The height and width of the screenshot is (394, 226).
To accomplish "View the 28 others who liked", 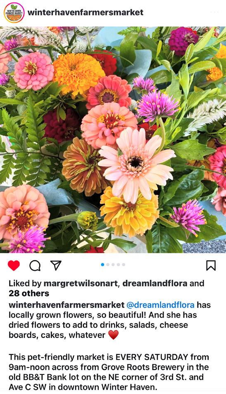I will click(29, 293).
